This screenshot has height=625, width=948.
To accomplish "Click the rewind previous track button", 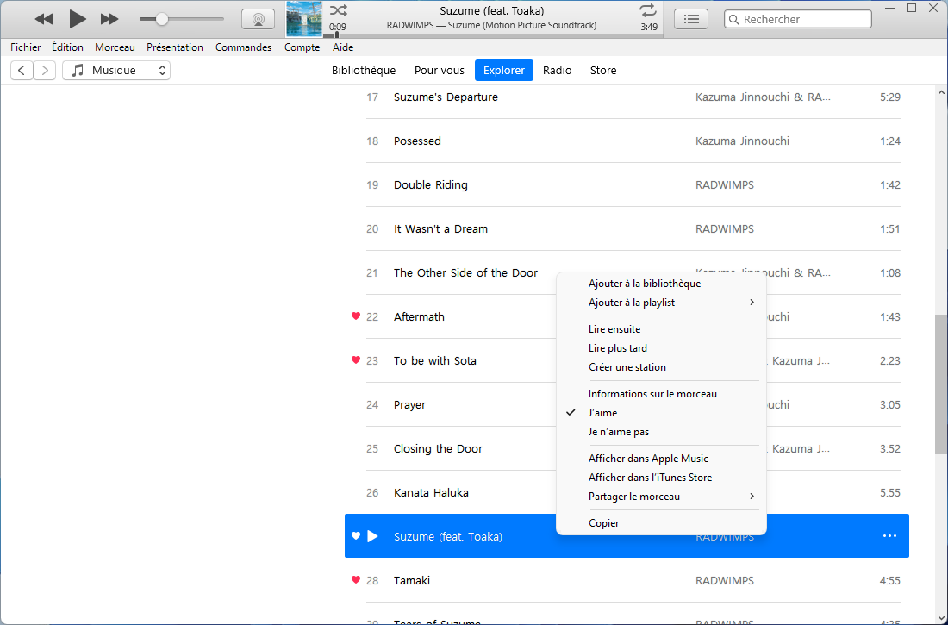I will pos(44,19).
